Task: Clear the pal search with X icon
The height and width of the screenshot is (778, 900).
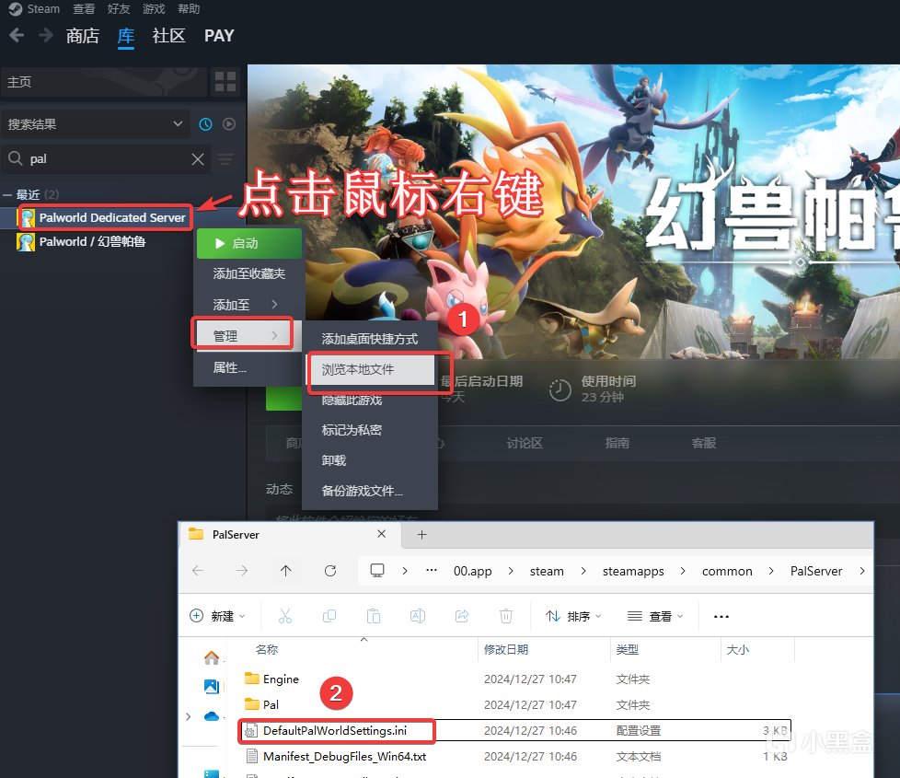Action: 198,159
